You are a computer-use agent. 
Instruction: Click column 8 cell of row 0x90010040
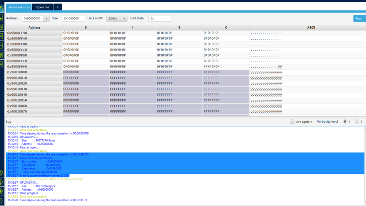179,95
